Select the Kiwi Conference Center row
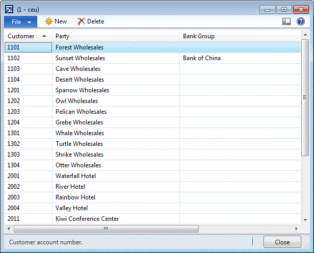Screen dimensions: 314x253 [x=87, y=219]
